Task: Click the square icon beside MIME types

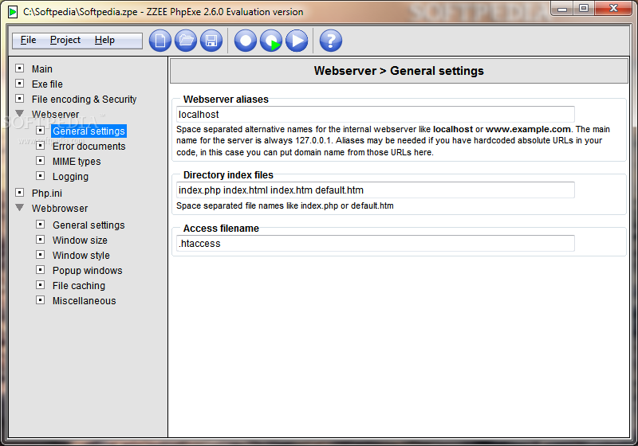Action: coord(41,160)
